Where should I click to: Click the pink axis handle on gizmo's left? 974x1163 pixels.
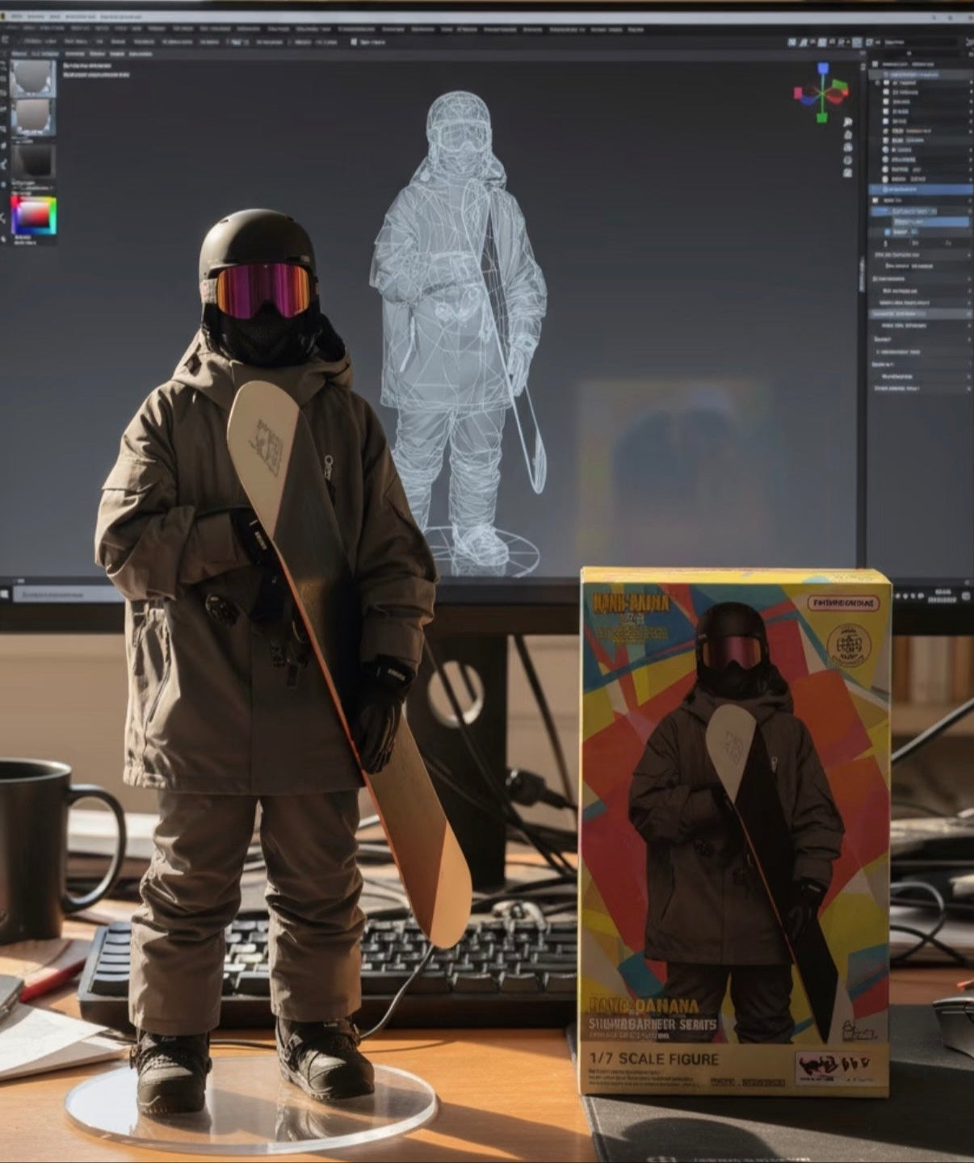800,94
